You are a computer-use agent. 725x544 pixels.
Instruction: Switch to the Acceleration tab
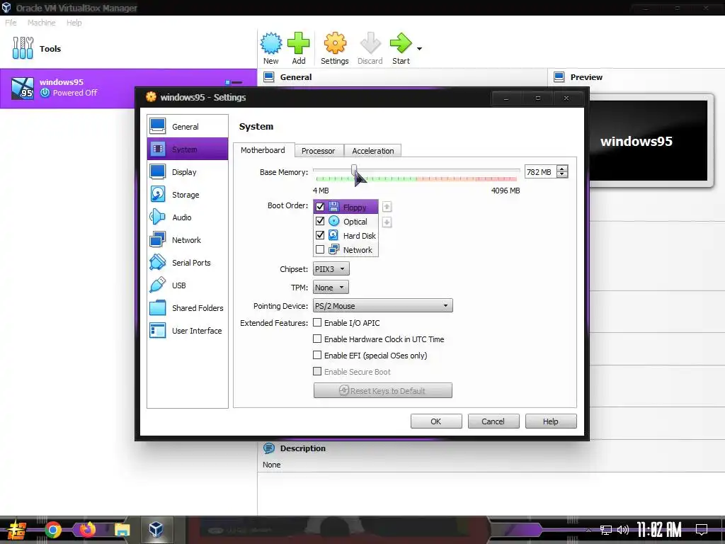point(373,151)
